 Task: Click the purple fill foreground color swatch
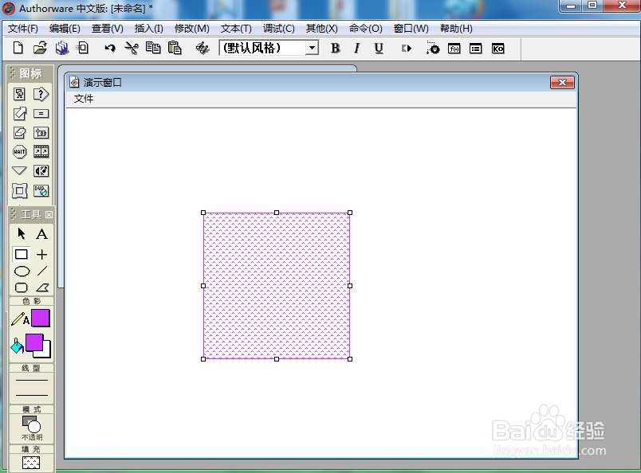click(34, 342)
